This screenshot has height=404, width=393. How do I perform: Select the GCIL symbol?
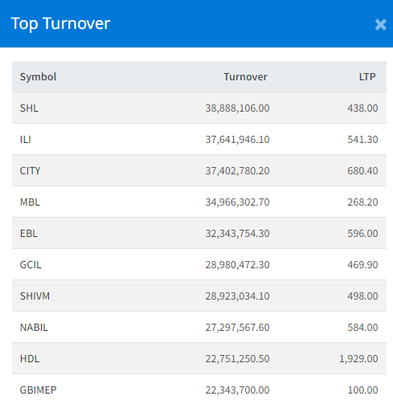point(31,265)
